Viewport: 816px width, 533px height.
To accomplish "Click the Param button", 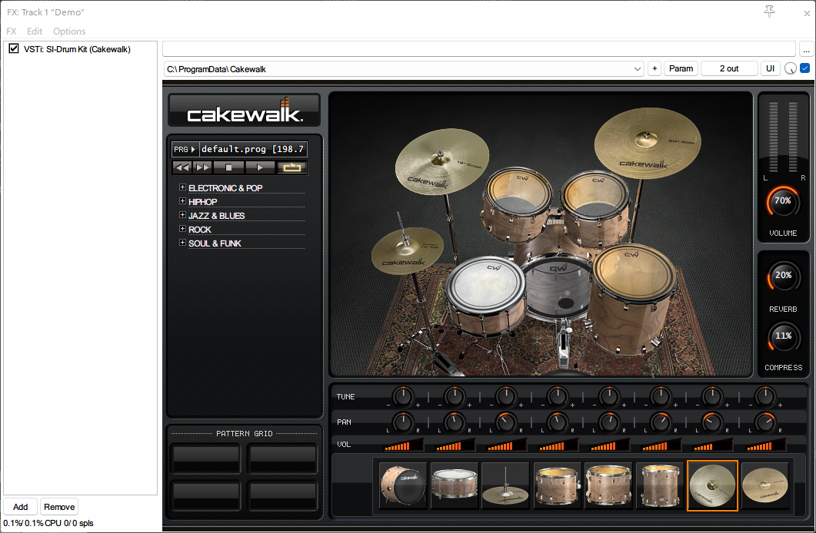I will [681, 68].
